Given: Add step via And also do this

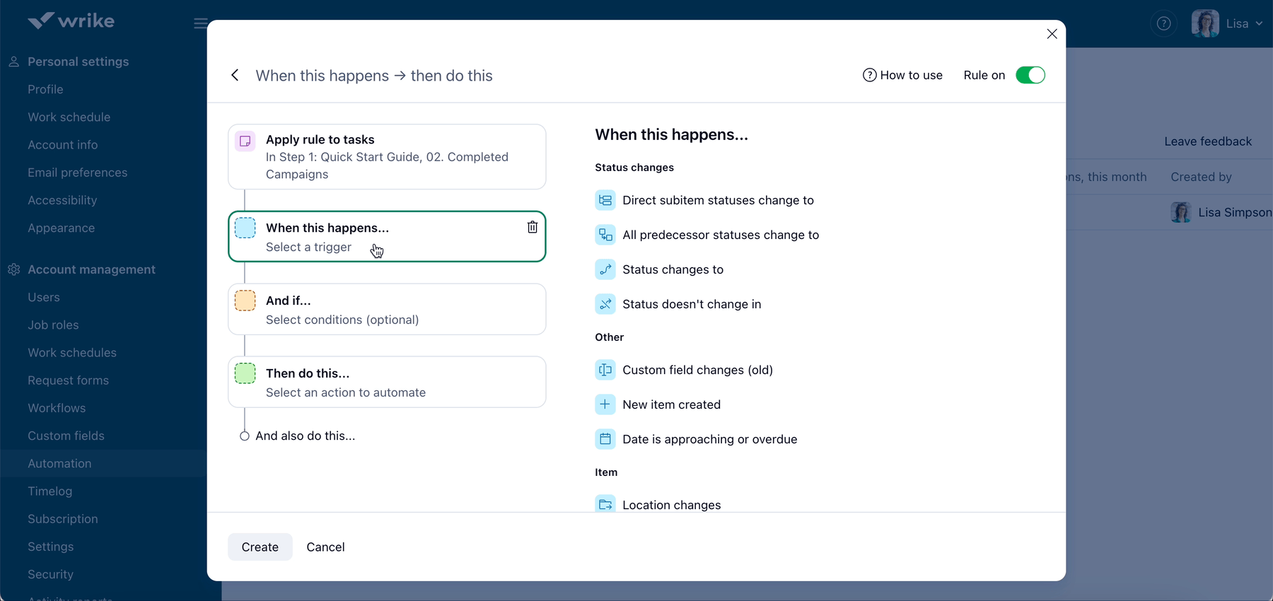Looking at the screenshot, I should click(x=305, y=436).
